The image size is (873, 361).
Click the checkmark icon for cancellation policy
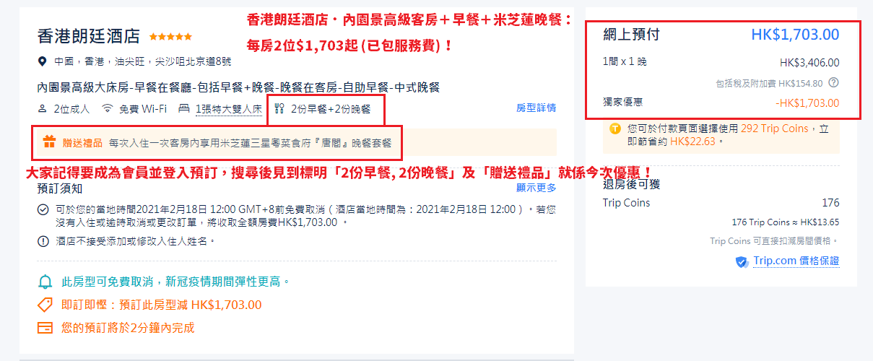click(x=43, y=210)
